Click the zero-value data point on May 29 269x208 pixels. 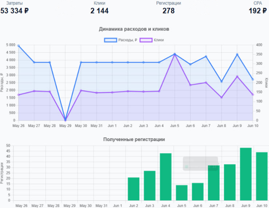65,120
